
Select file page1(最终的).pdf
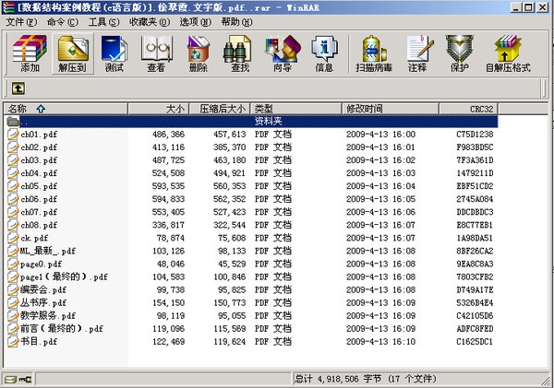64,276
